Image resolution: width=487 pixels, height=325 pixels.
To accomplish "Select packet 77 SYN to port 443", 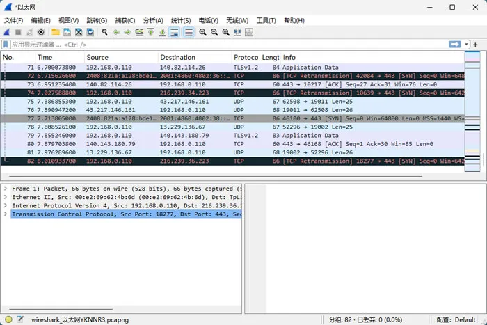I will tap(232, 118).
